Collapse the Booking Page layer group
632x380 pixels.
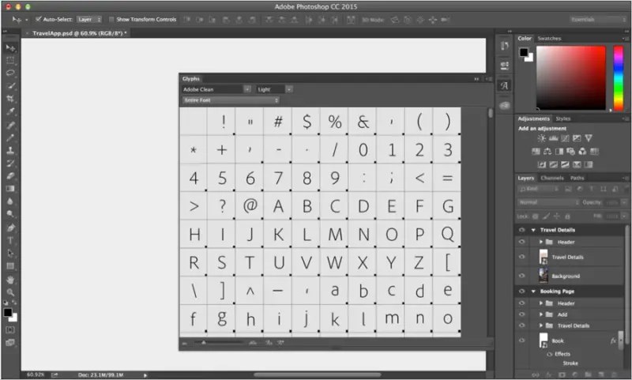pos(533,291)
